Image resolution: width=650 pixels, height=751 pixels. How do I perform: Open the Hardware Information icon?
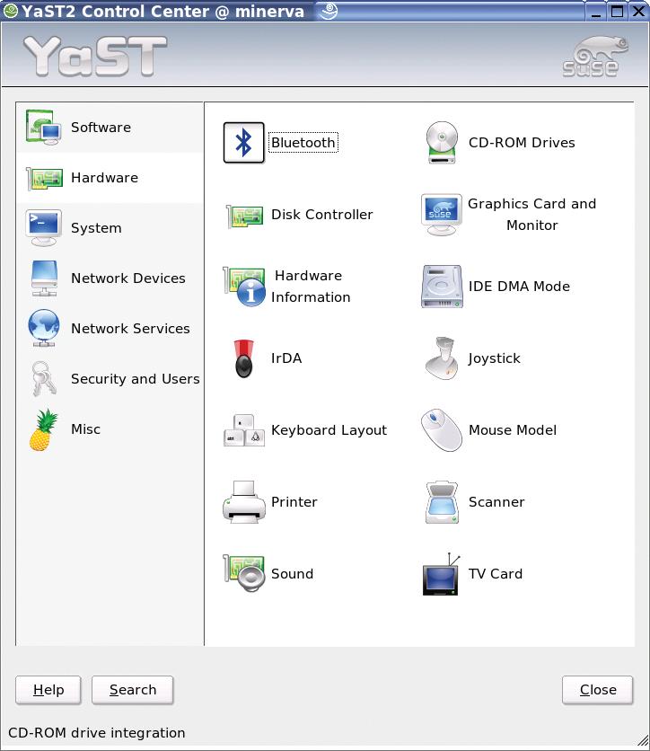coord(244,287)
